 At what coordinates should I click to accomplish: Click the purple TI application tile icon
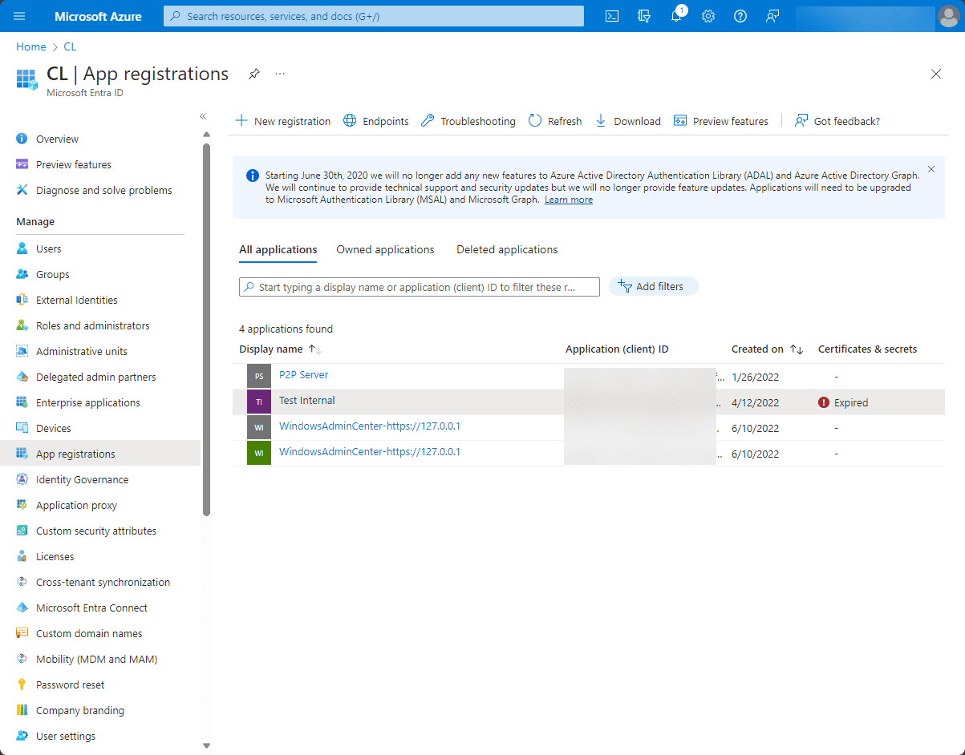[x=259, y=402]
